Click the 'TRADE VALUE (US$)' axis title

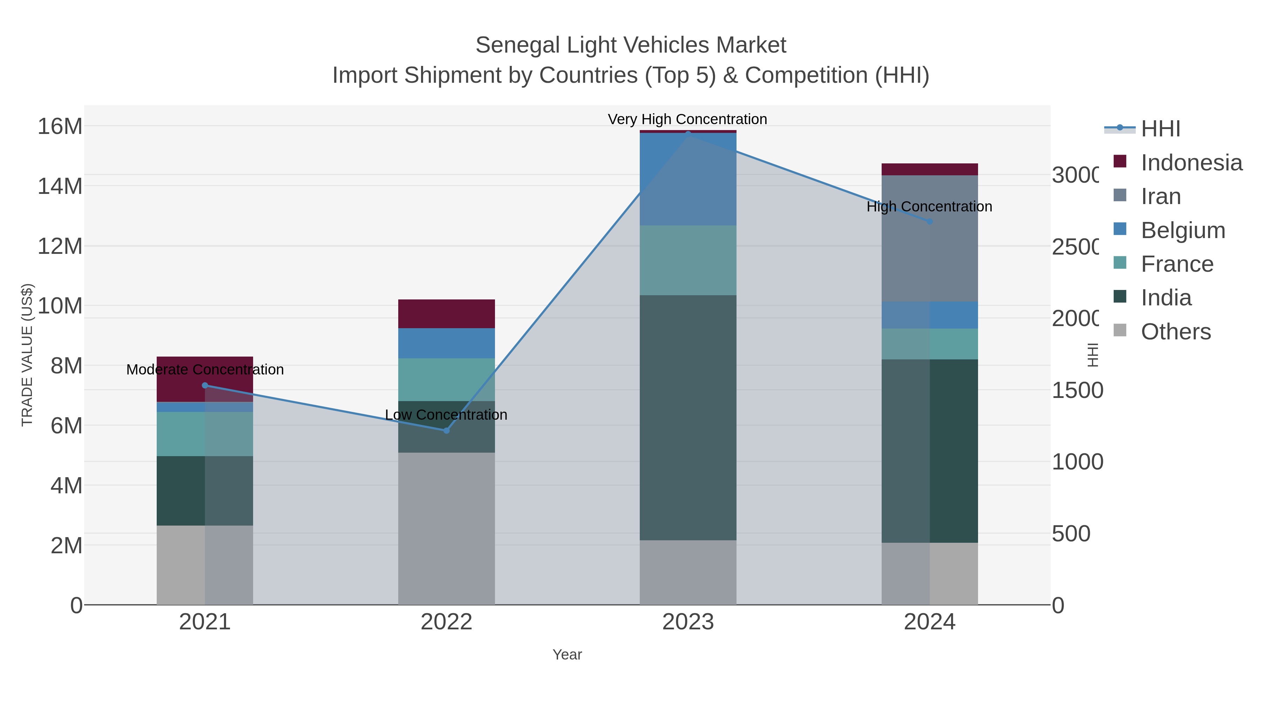tap(27, 355)
